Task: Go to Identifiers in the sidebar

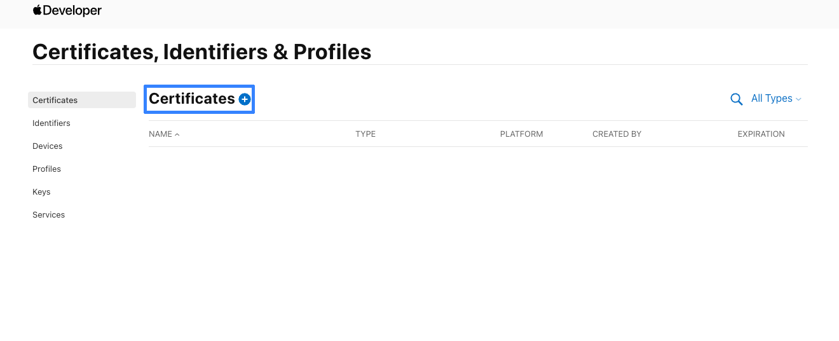Action: [51, 123]
